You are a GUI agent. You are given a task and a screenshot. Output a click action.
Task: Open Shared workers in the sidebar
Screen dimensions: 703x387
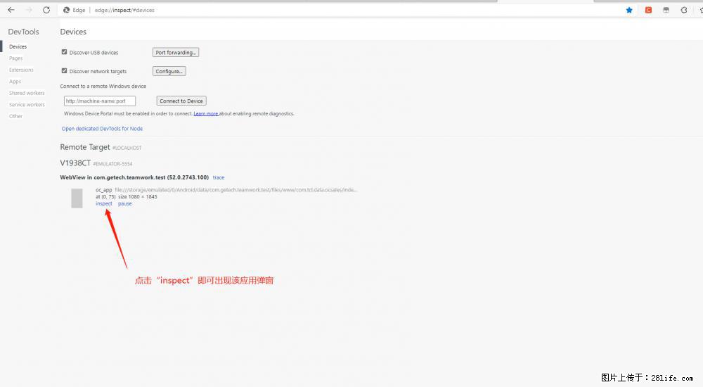point(27,93)
